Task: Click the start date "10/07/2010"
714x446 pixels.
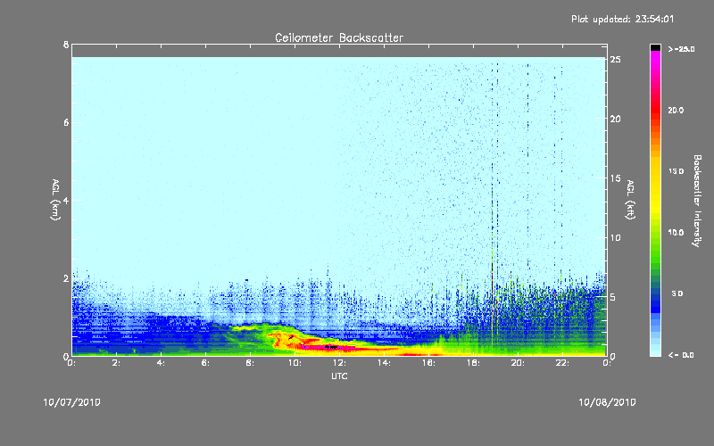Action: pyautogui.click(x=72, y=402)
